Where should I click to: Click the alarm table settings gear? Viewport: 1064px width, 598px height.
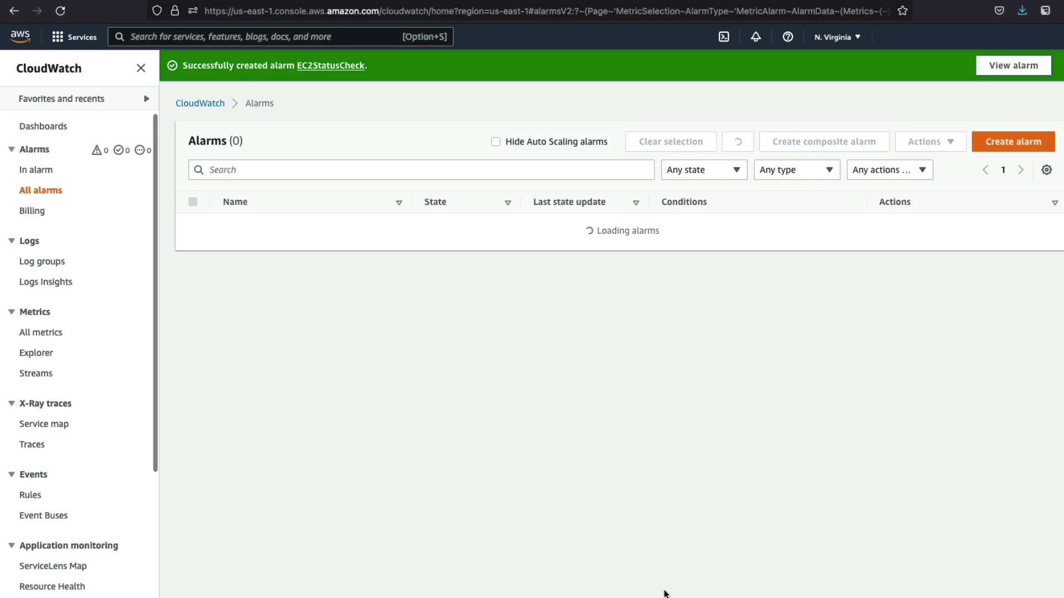point(1046,170)
